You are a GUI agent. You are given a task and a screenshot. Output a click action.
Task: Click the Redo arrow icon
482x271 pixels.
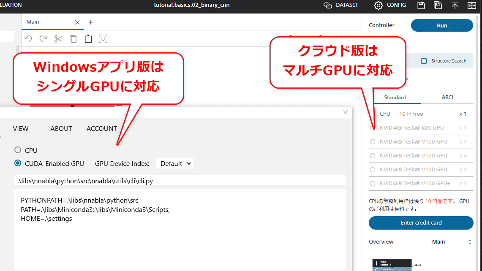point(43,39)
